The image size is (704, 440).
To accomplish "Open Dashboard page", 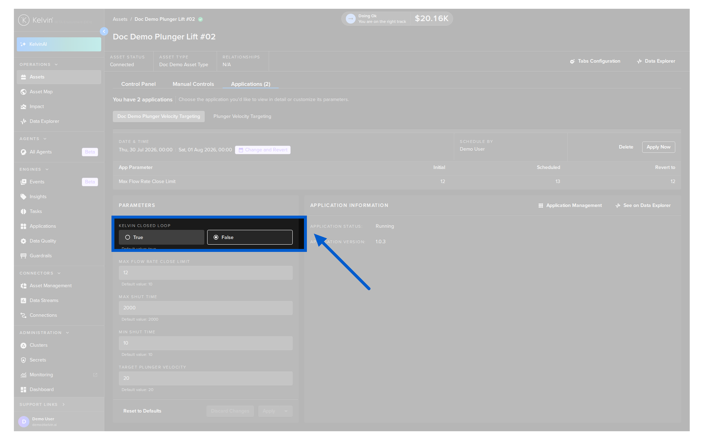I will point(59,389).
